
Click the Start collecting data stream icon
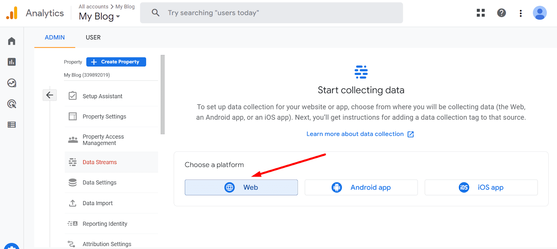(361, 72)
